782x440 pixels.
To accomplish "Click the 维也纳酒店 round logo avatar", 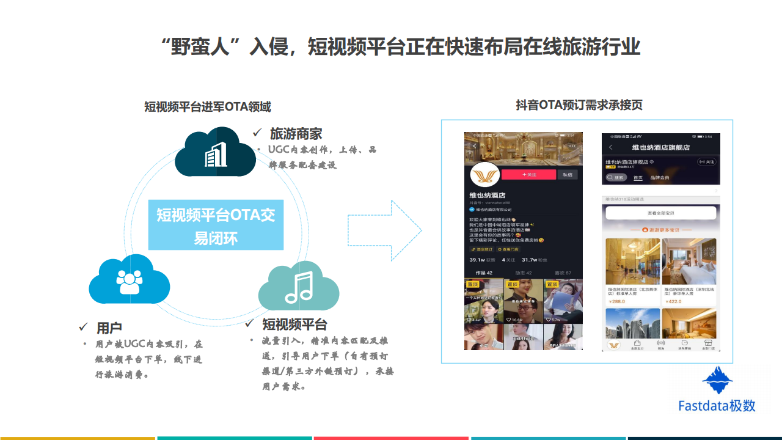I will pyautogui.click(x=484, y=177).
